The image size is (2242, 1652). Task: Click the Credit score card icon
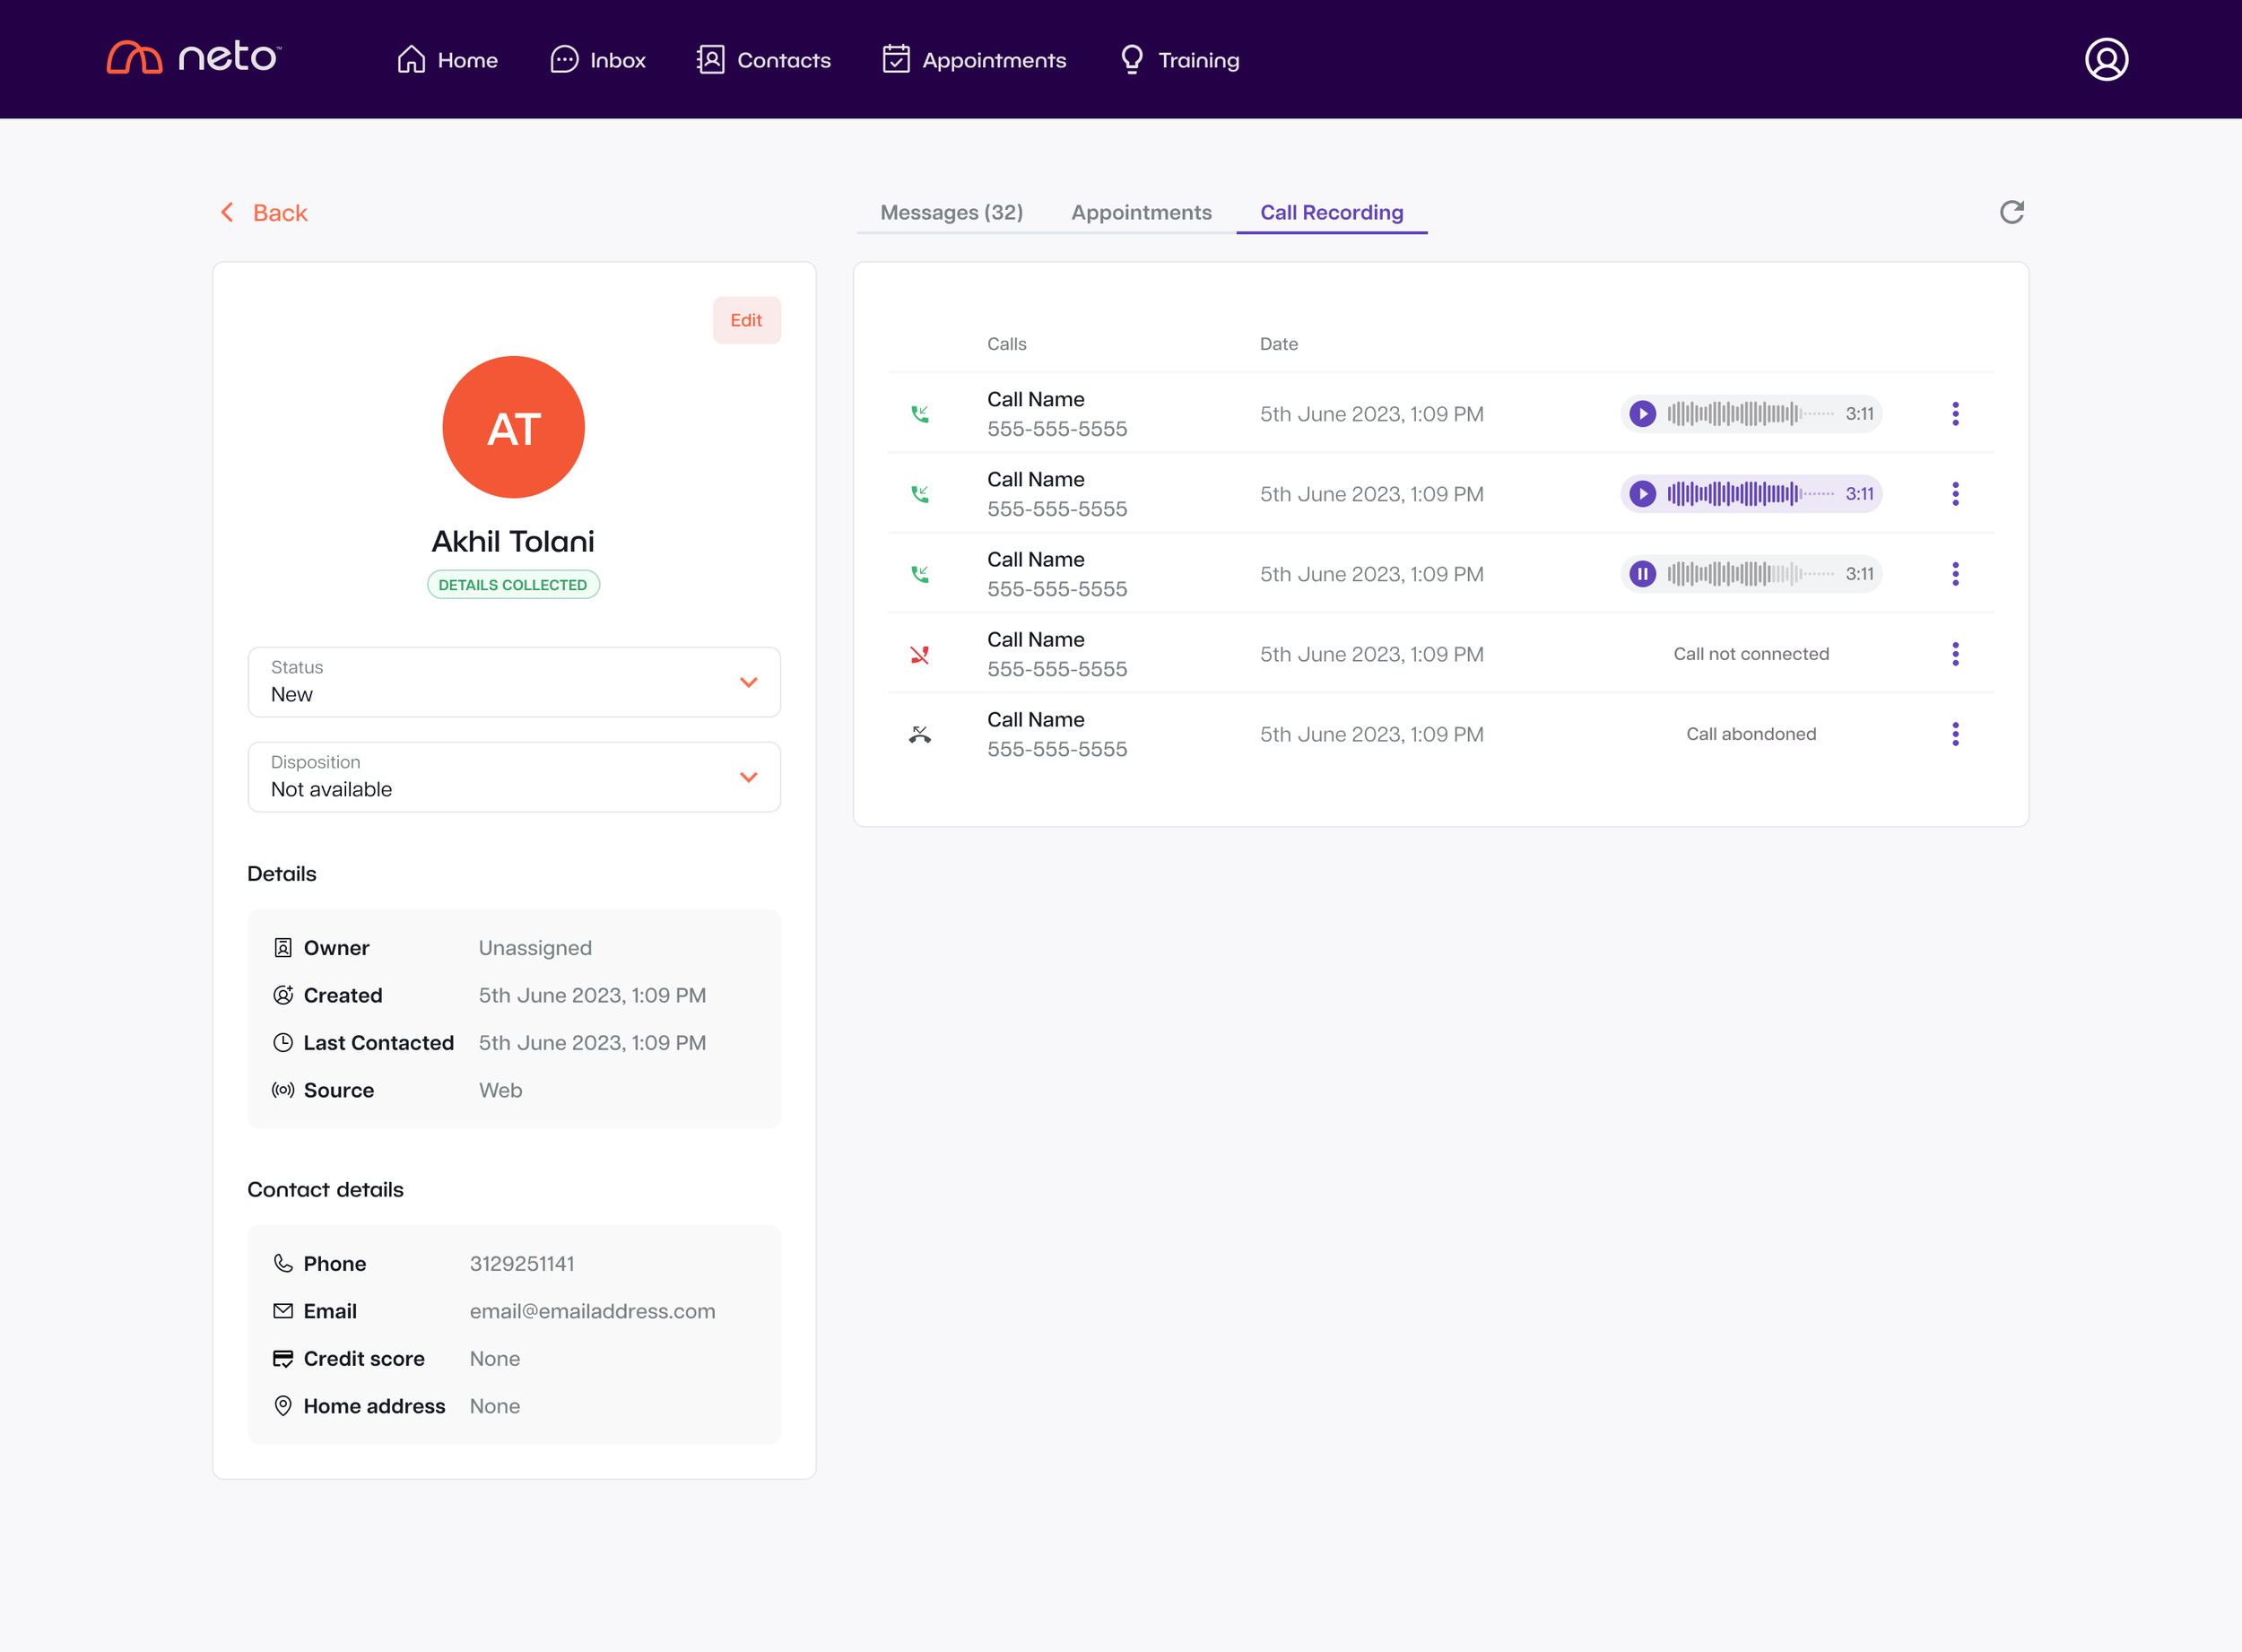(x=283, y=1359)
